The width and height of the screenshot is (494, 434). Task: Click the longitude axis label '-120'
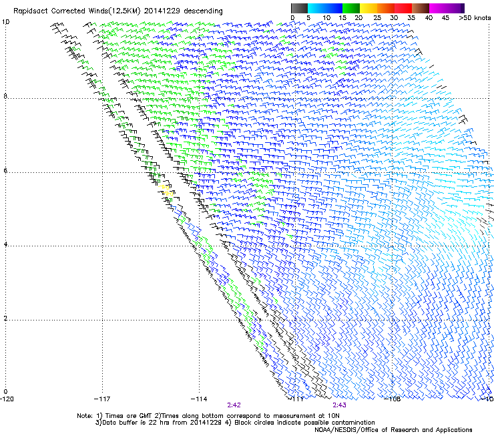click(7, 399)
